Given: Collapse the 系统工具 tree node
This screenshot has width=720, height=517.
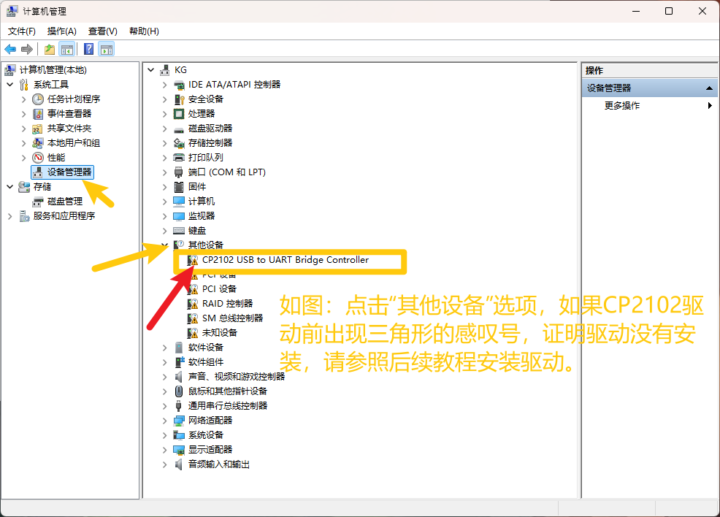Looking at the screenshot, I should [x=10, y=85].
